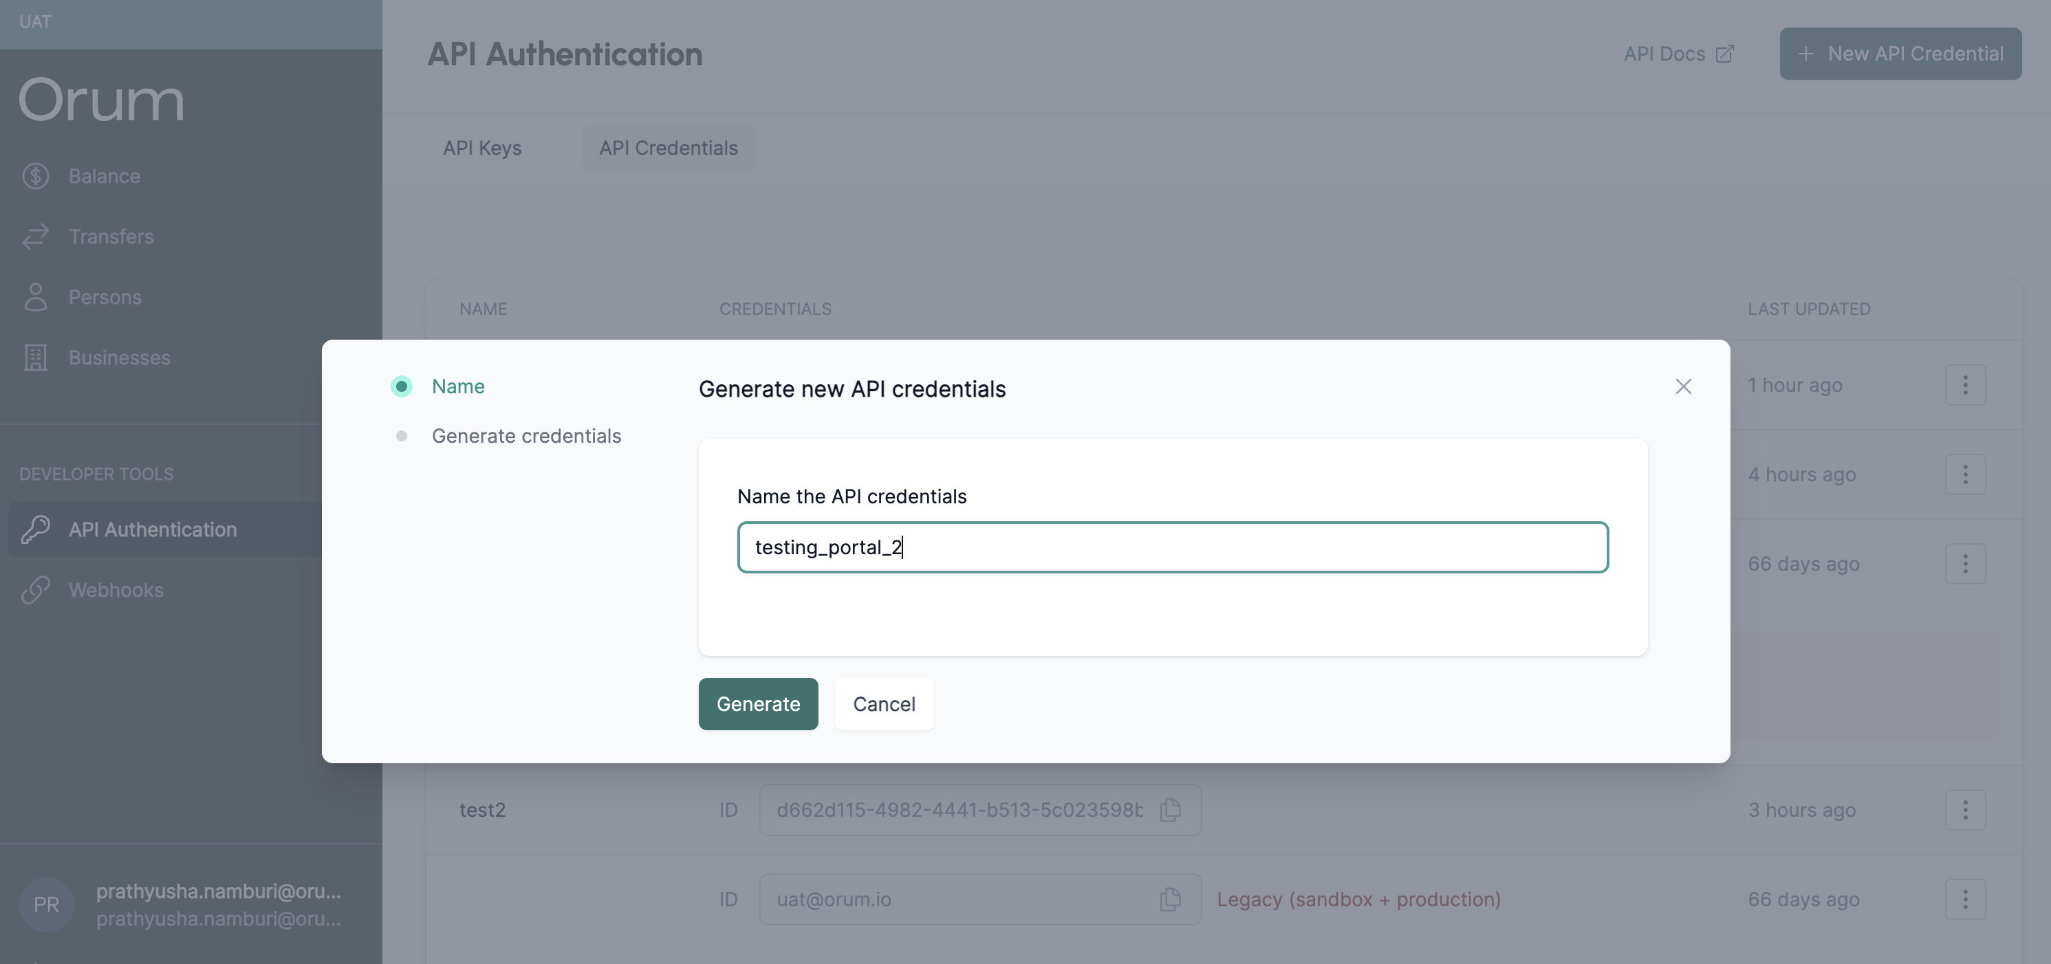Select the Generate credentials step
Viewport: 2051px width, 964px height.
[x=525, y=436]
